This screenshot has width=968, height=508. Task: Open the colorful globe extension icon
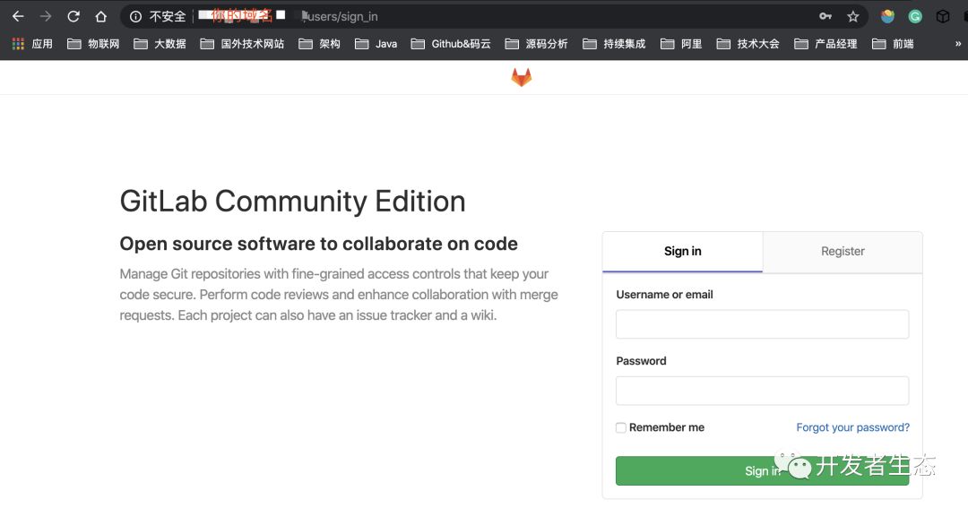887,17
